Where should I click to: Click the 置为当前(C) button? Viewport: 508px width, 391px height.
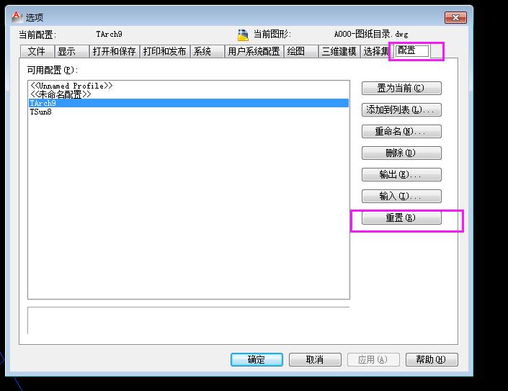click(x=401, y=88)
